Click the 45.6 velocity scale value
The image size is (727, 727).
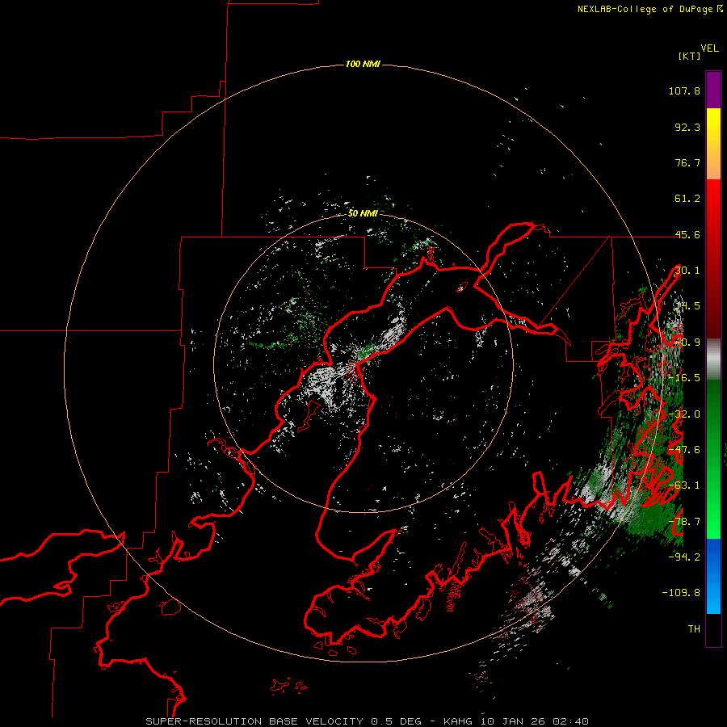pyautogui.click(x=687, y=234)
